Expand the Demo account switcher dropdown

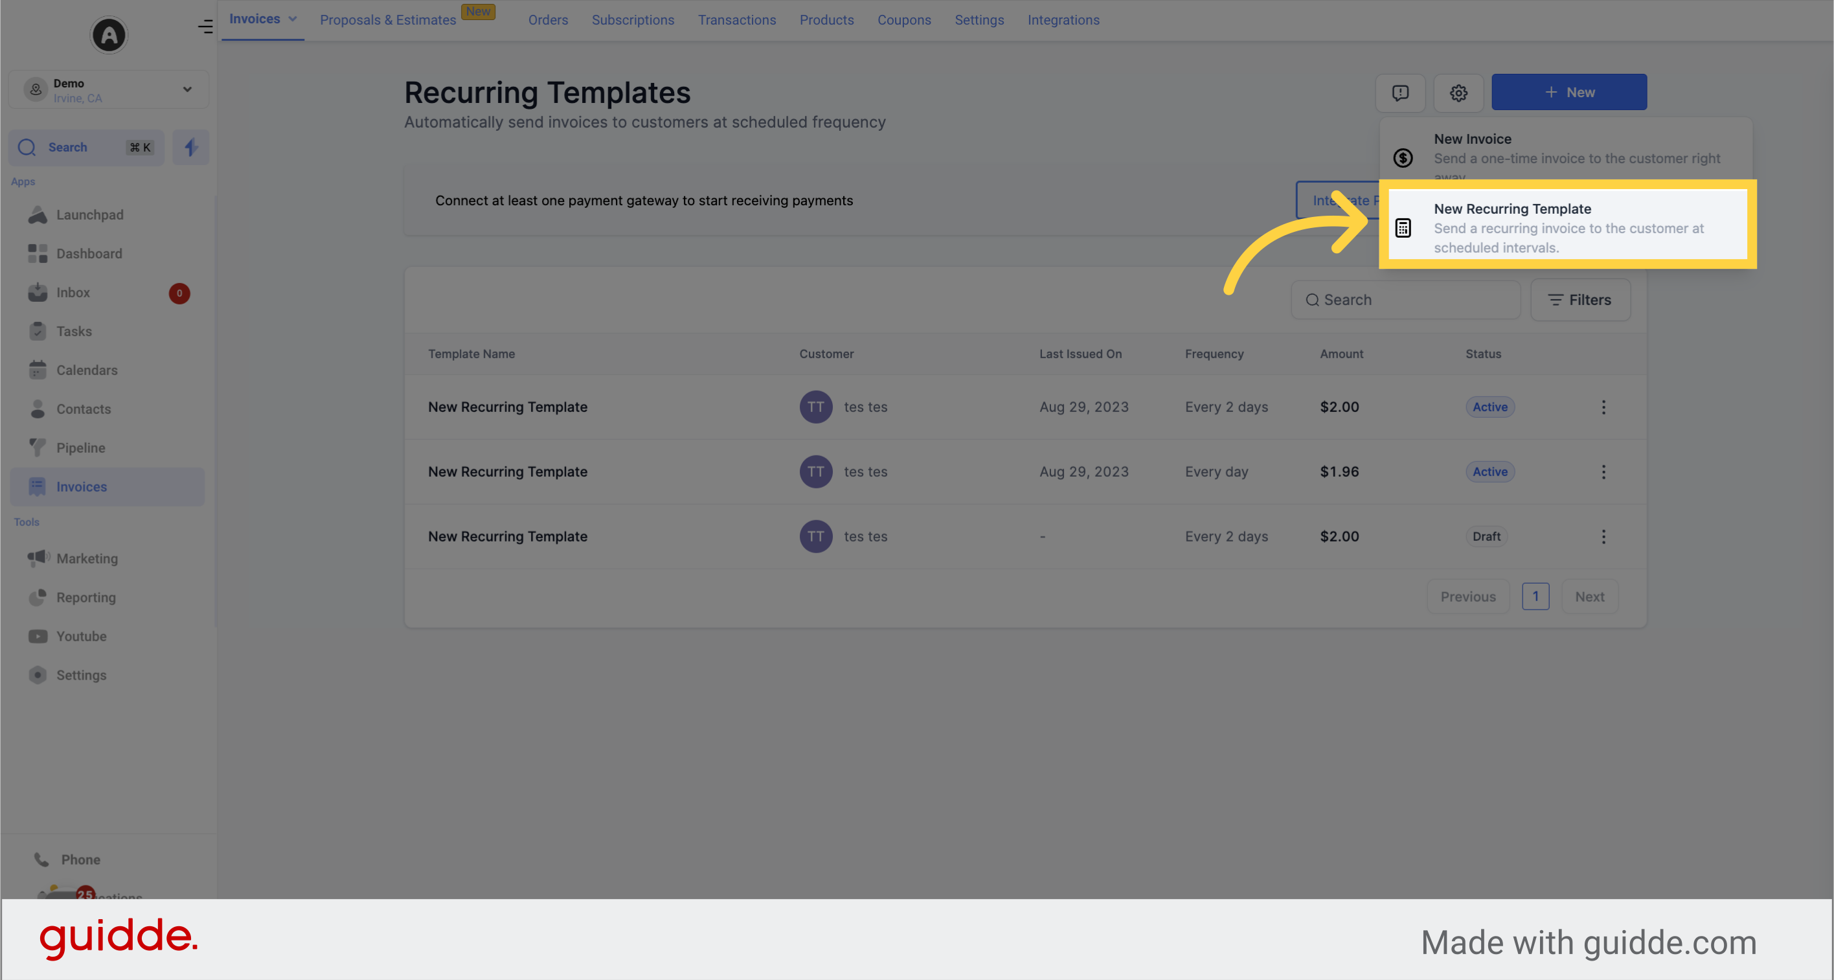(x=108, y=90)
